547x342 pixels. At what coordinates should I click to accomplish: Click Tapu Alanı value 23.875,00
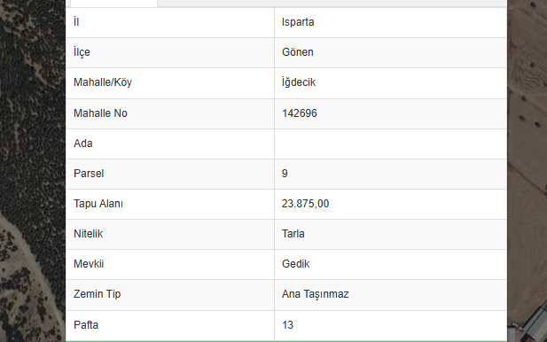[305, 204]
